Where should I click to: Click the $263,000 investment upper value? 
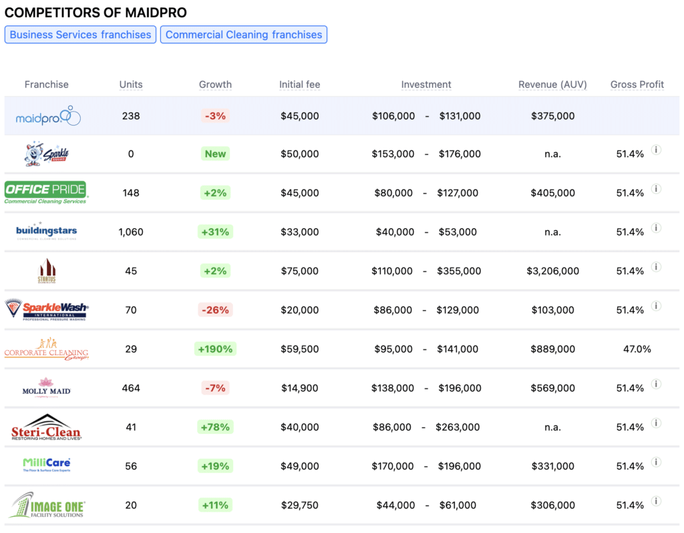click(458, 427)
